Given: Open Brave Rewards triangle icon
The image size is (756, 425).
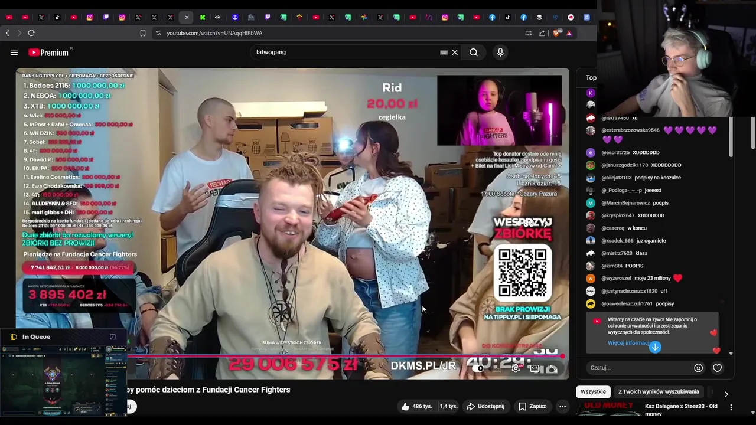Looking at the screenshot, I should (569, 33).
